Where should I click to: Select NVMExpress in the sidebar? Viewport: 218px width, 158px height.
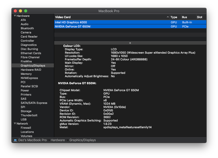29,78
